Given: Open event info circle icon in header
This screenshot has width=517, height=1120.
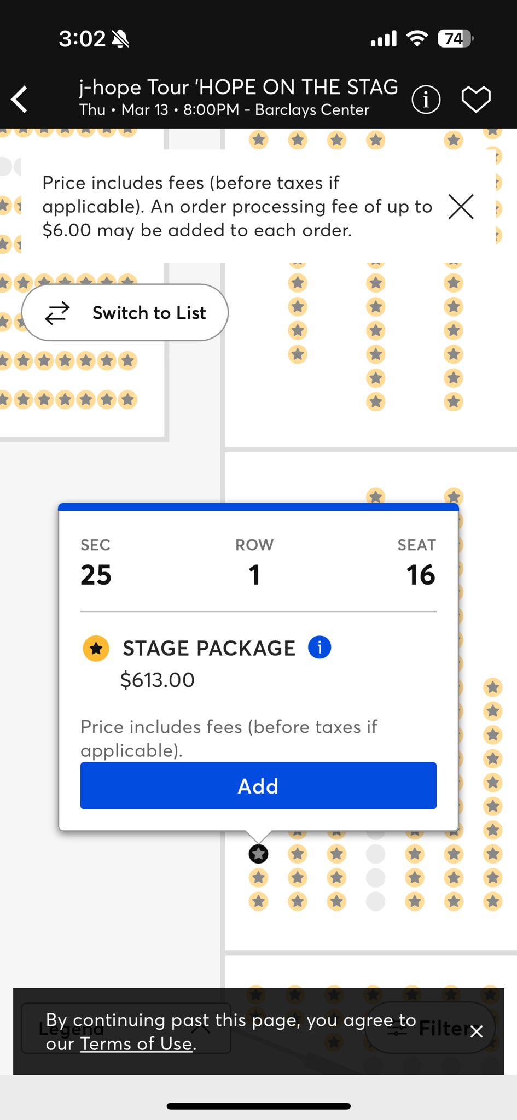Looking at the screenshot, I should pos(426,100).
